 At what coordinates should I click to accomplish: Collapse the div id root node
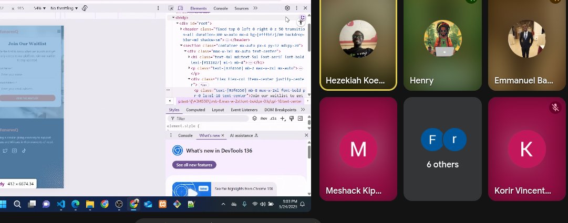click(177, 24)
